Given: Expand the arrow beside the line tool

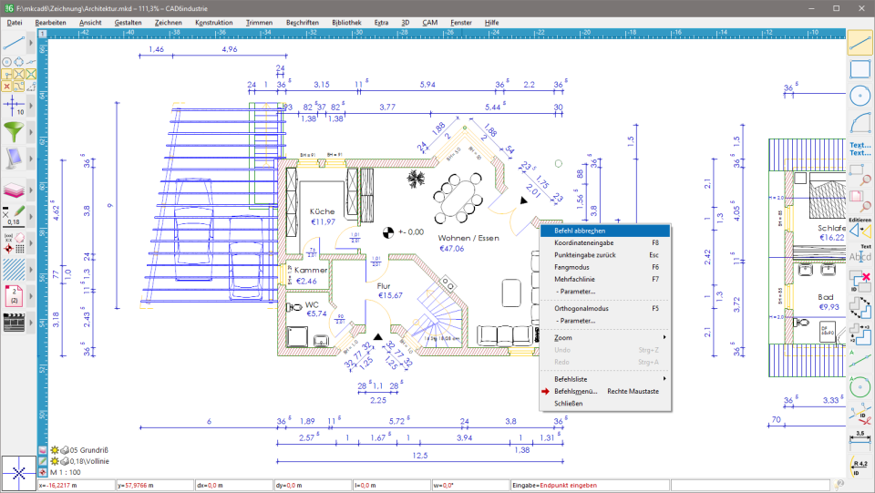Looking at the screenshot, I should click(x=31, y=43).
